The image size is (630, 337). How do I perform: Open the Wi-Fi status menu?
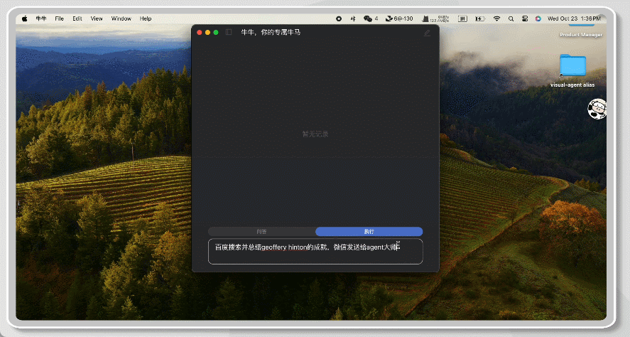496,18
